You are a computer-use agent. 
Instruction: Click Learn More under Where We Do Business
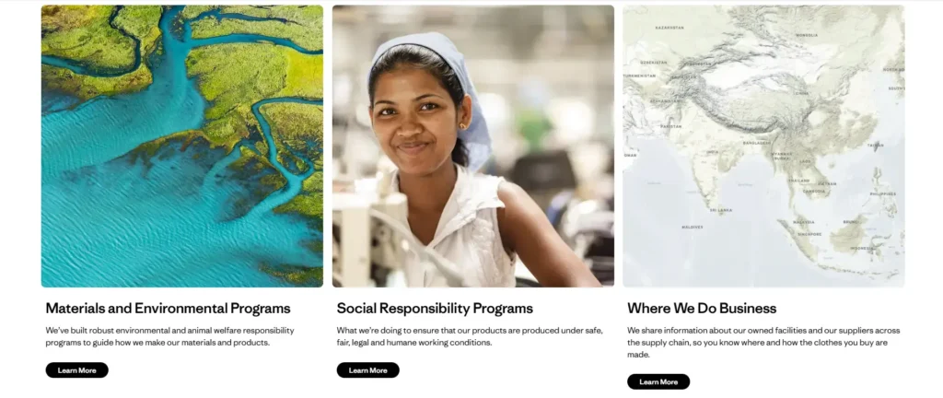658,381
